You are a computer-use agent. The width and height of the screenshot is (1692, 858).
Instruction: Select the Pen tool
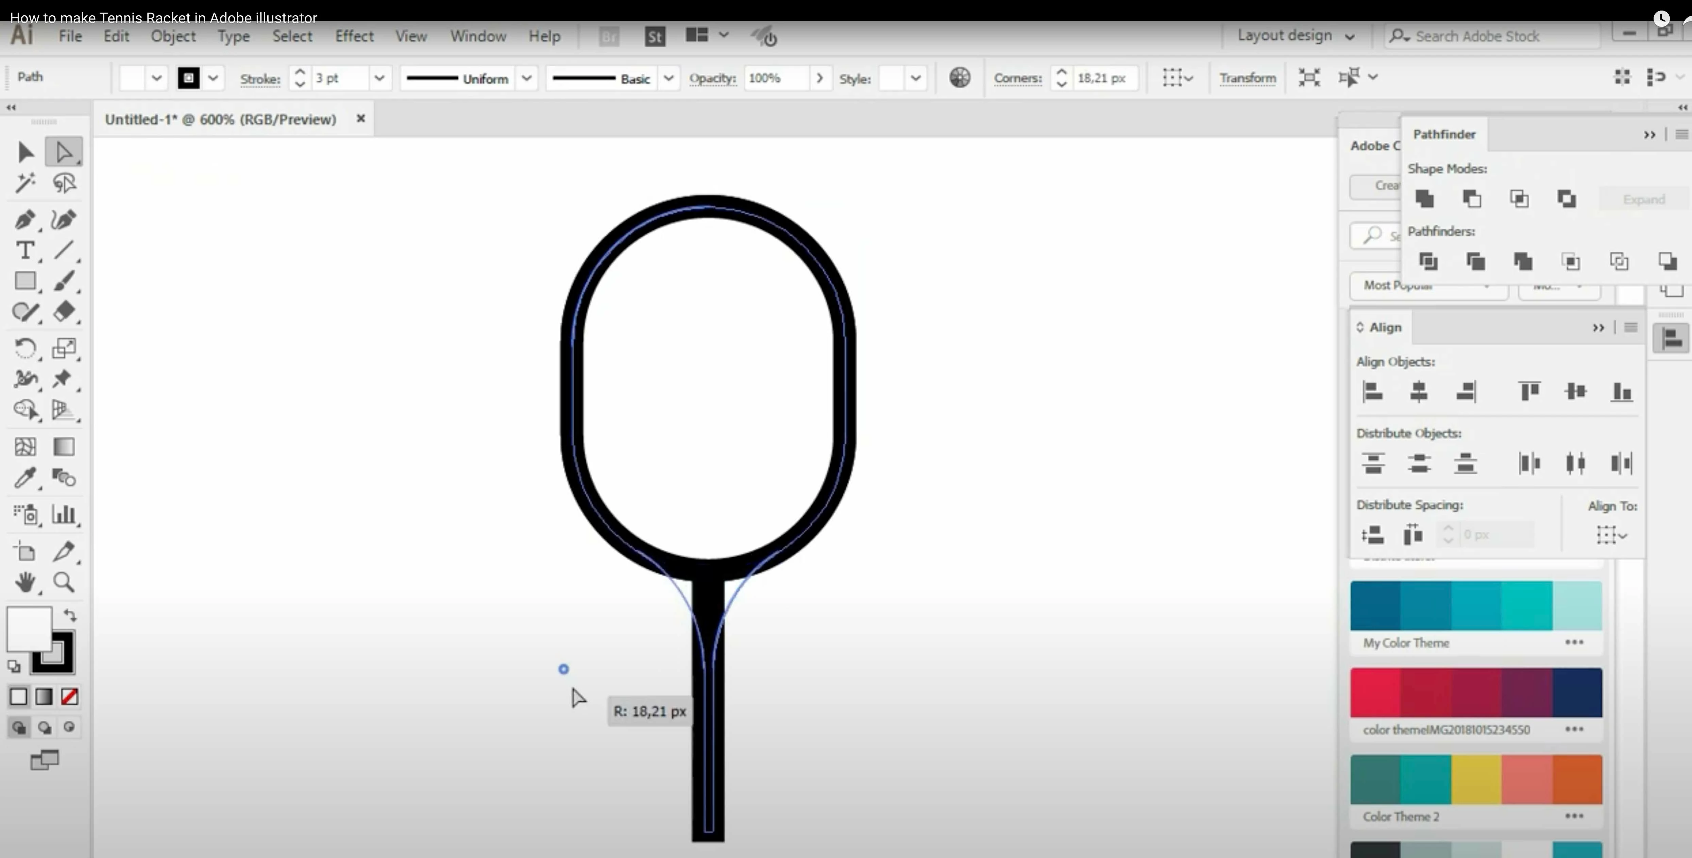click(25, 219)
